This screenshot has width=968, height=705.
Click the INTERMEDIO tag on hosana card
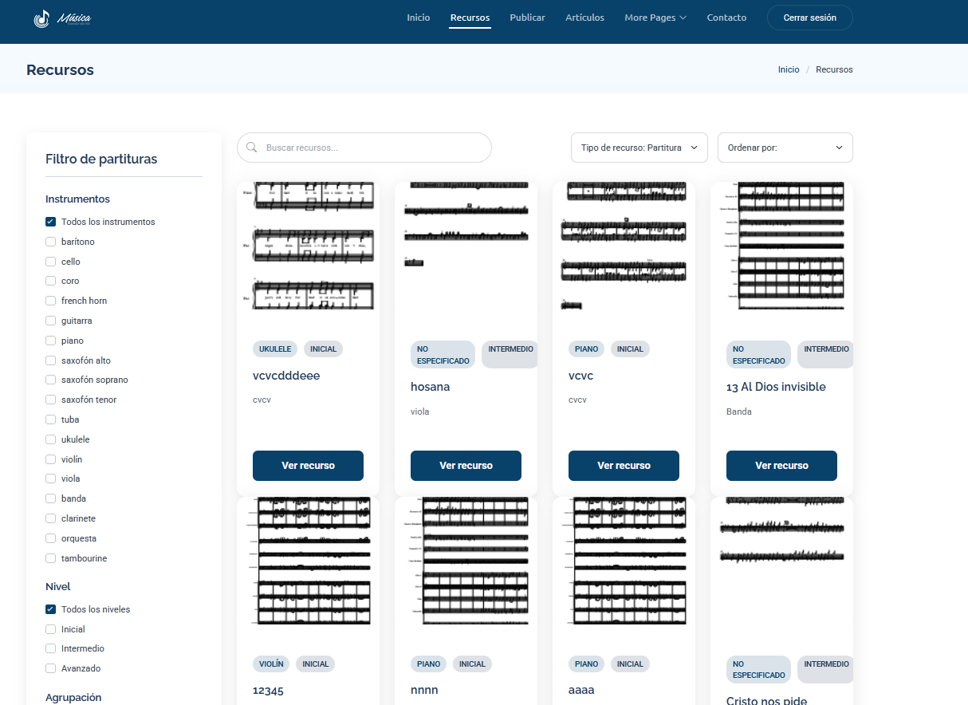tap(510, 354)
